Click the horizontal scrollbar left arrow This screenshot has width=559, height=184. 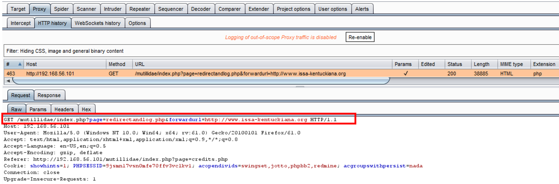7,81
